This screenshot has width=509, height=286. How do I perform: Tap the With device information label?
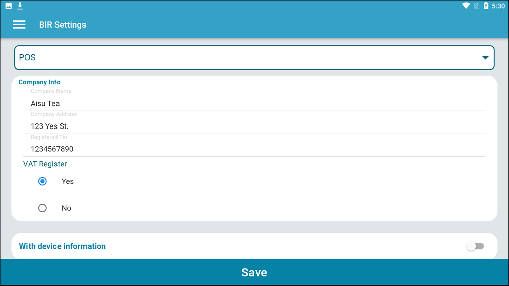[x=63, y=246]
